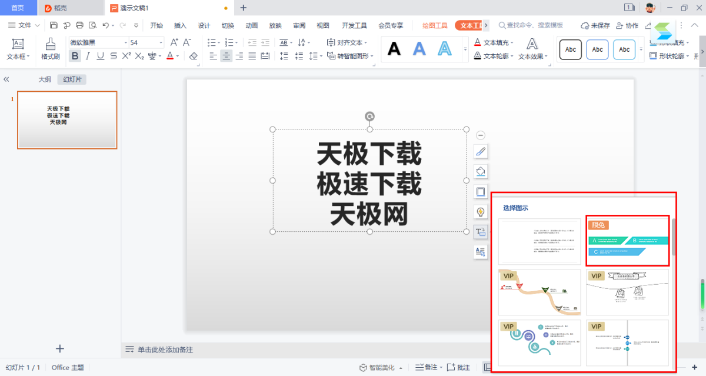The image size is (706, 376).
Task: Clear formatting with the eraser icon
Action: 194,56
